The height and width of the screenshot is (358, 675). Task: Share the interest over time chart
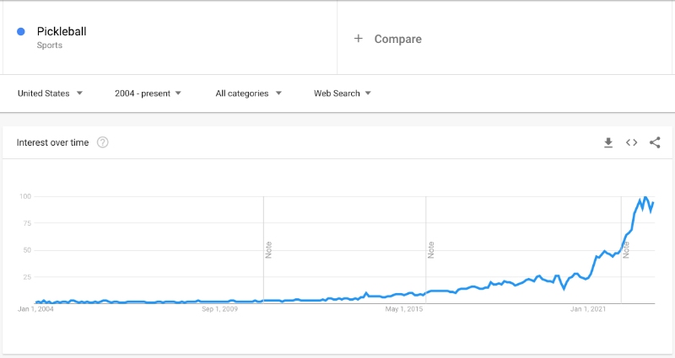(655, 143)
